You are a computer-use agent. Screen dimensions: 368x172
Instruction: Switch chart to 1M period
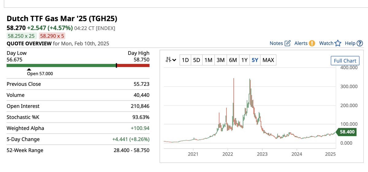click(208, 60)
